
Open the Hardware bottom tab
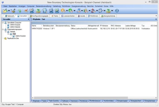coord(74,101)
